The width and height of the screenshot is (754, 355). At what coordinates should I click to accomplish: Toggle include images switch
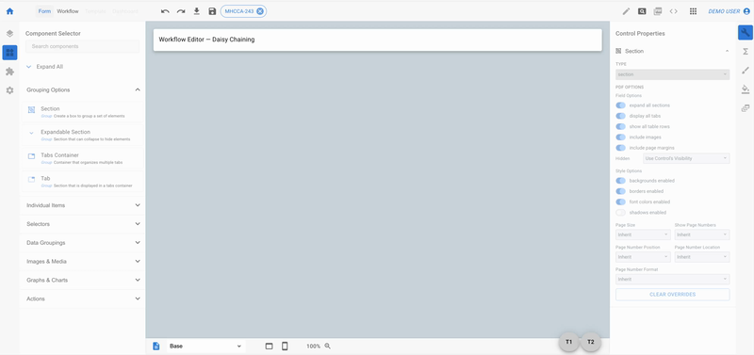click(621, 137)
